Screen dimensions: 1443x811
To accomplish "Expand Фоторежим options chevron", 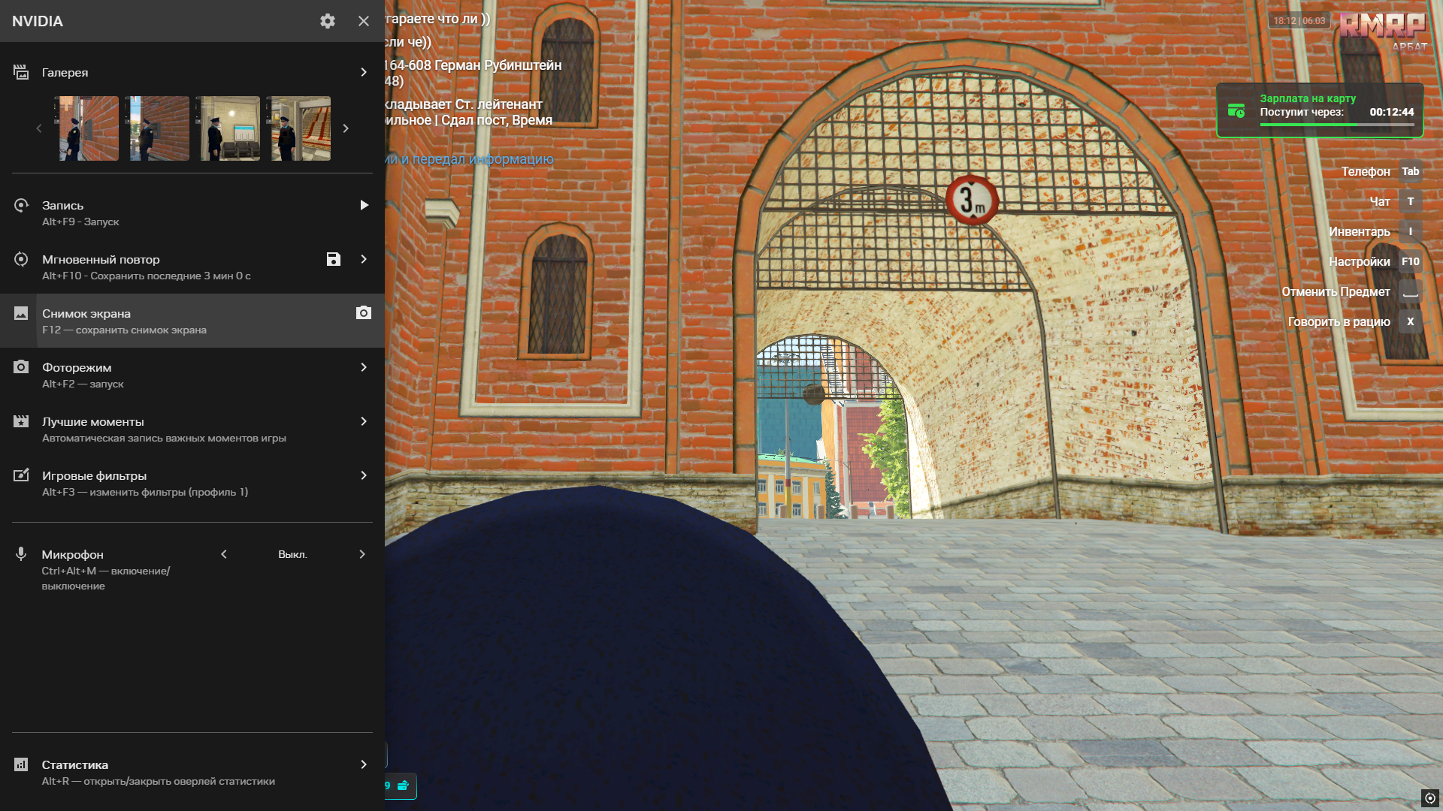I will point(364,367).
